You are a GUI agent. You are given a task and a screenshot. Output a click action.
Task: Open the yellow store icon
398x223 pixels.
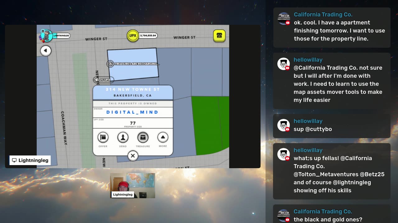(219, 36)
